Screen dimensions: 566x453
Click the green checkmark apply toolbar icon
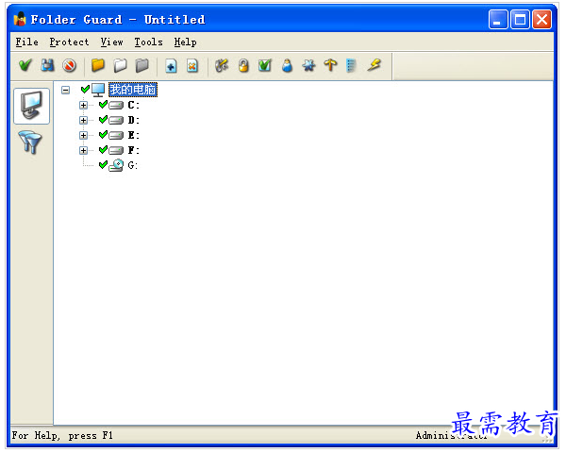25,65
